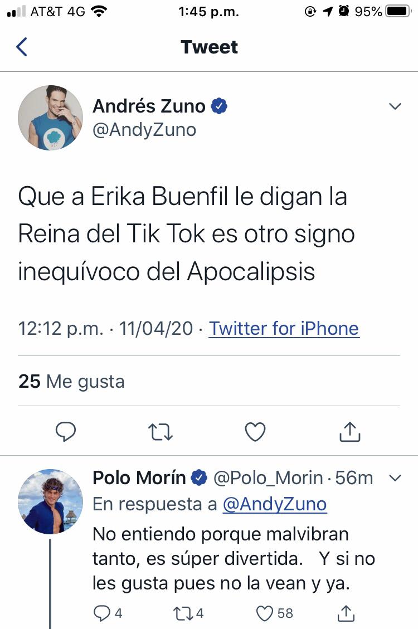The width and height of the screenshot is (418, 629).
Task: Like Polo Morín's reply
Action: click(264, 613)
